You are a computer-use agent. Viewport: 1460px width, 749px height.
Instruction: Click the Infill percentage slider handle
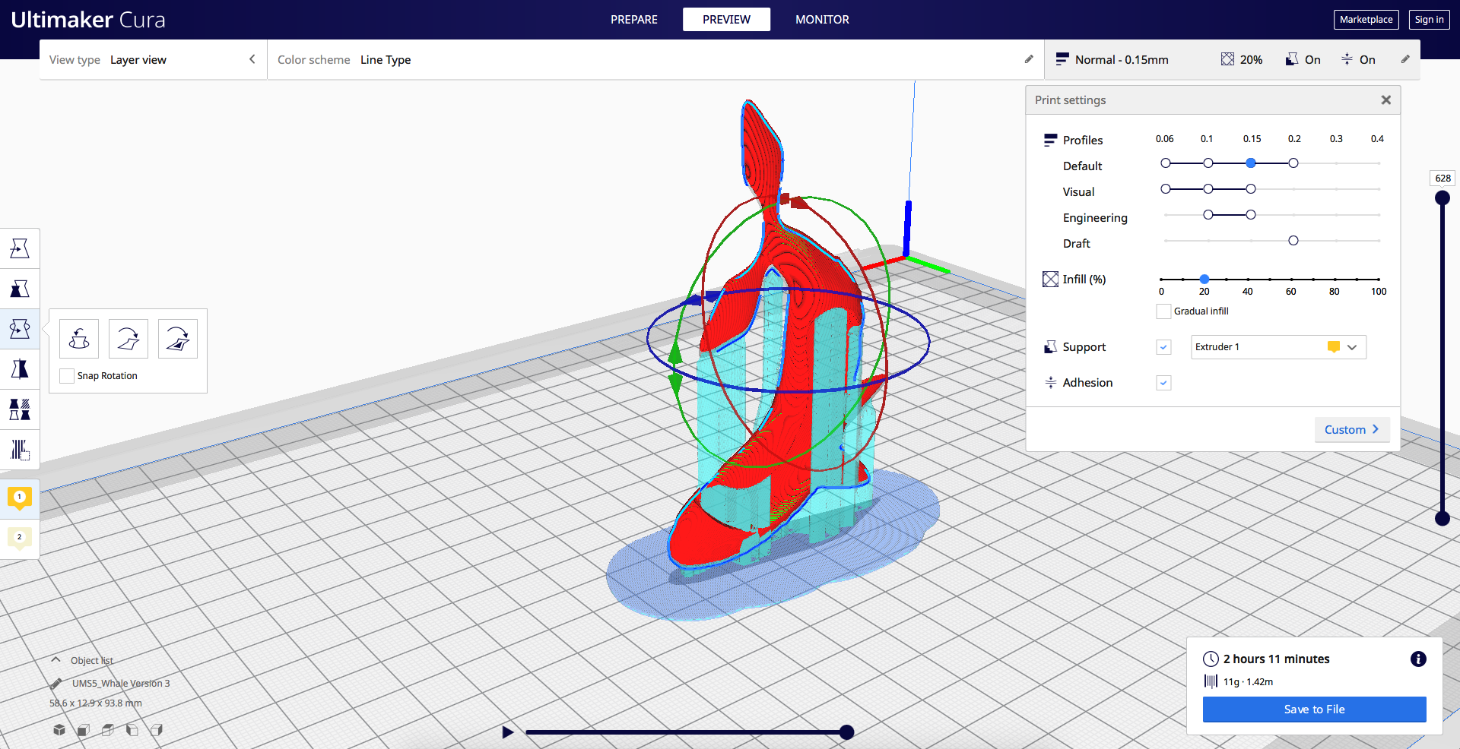point(1204,280)
